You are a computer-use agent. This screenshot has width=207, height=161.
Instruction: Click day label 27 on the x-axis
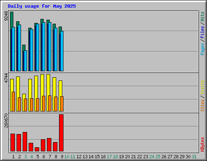(x=170, y=157)
